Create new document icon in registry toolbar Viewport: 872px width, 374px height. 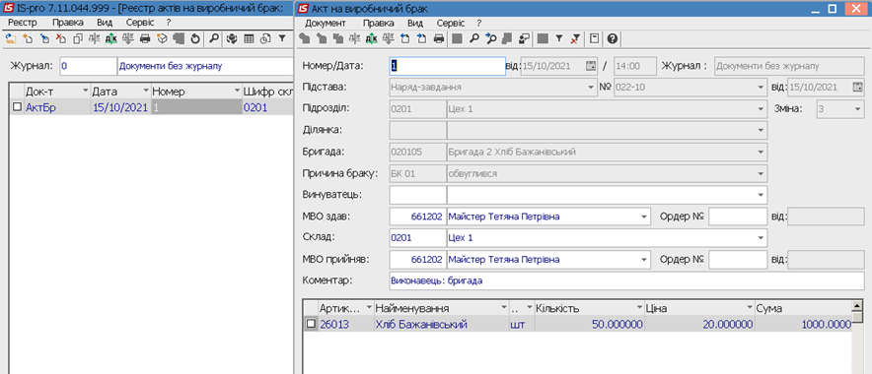click(28, 38)
